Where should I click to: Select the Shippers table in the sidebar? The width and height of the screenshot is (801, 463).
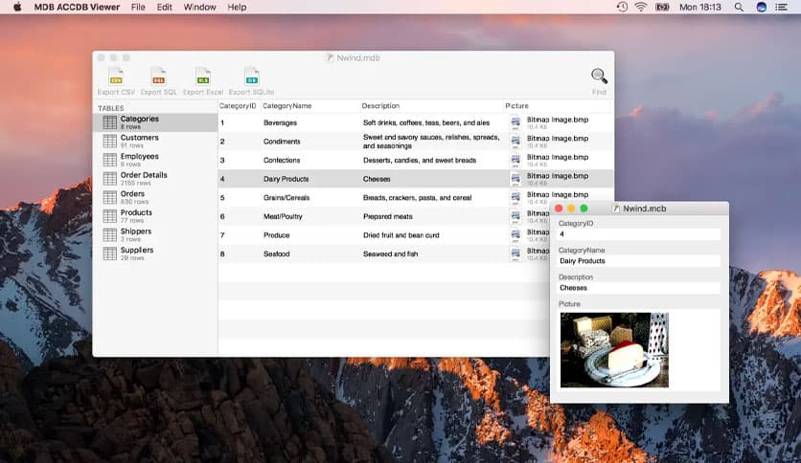(x=155, y=235)
